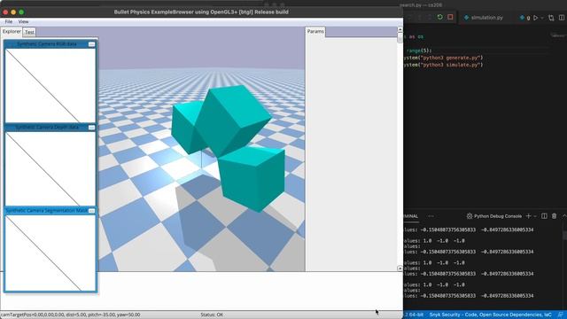Click the os.system simulate.py code line
The height and width of the screenshot is (319, 567).
443,65
